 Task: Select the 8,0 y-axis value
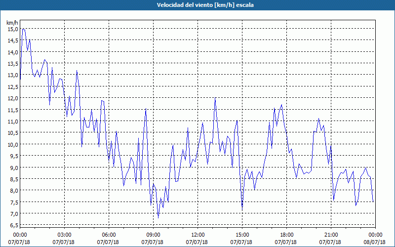14,191
